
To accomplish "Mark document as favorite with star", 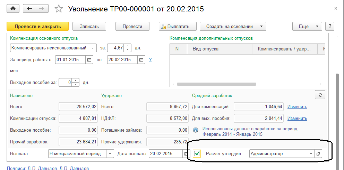I will click(59, 9).
